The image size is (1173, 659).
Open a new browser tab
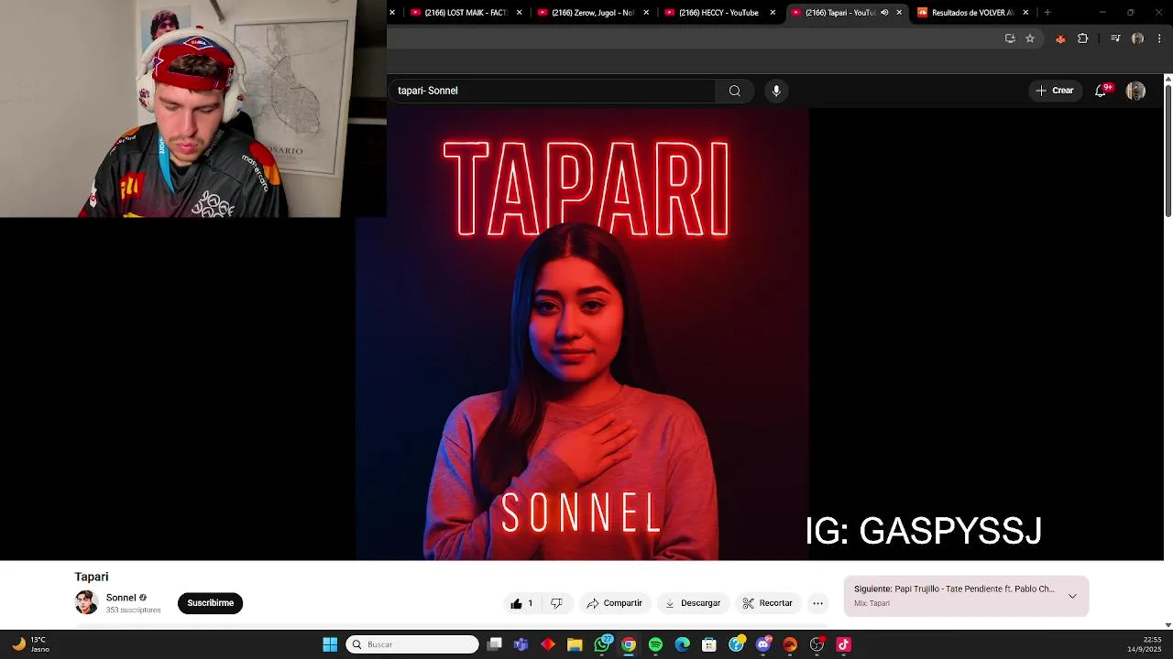(x=1047, y=13)
